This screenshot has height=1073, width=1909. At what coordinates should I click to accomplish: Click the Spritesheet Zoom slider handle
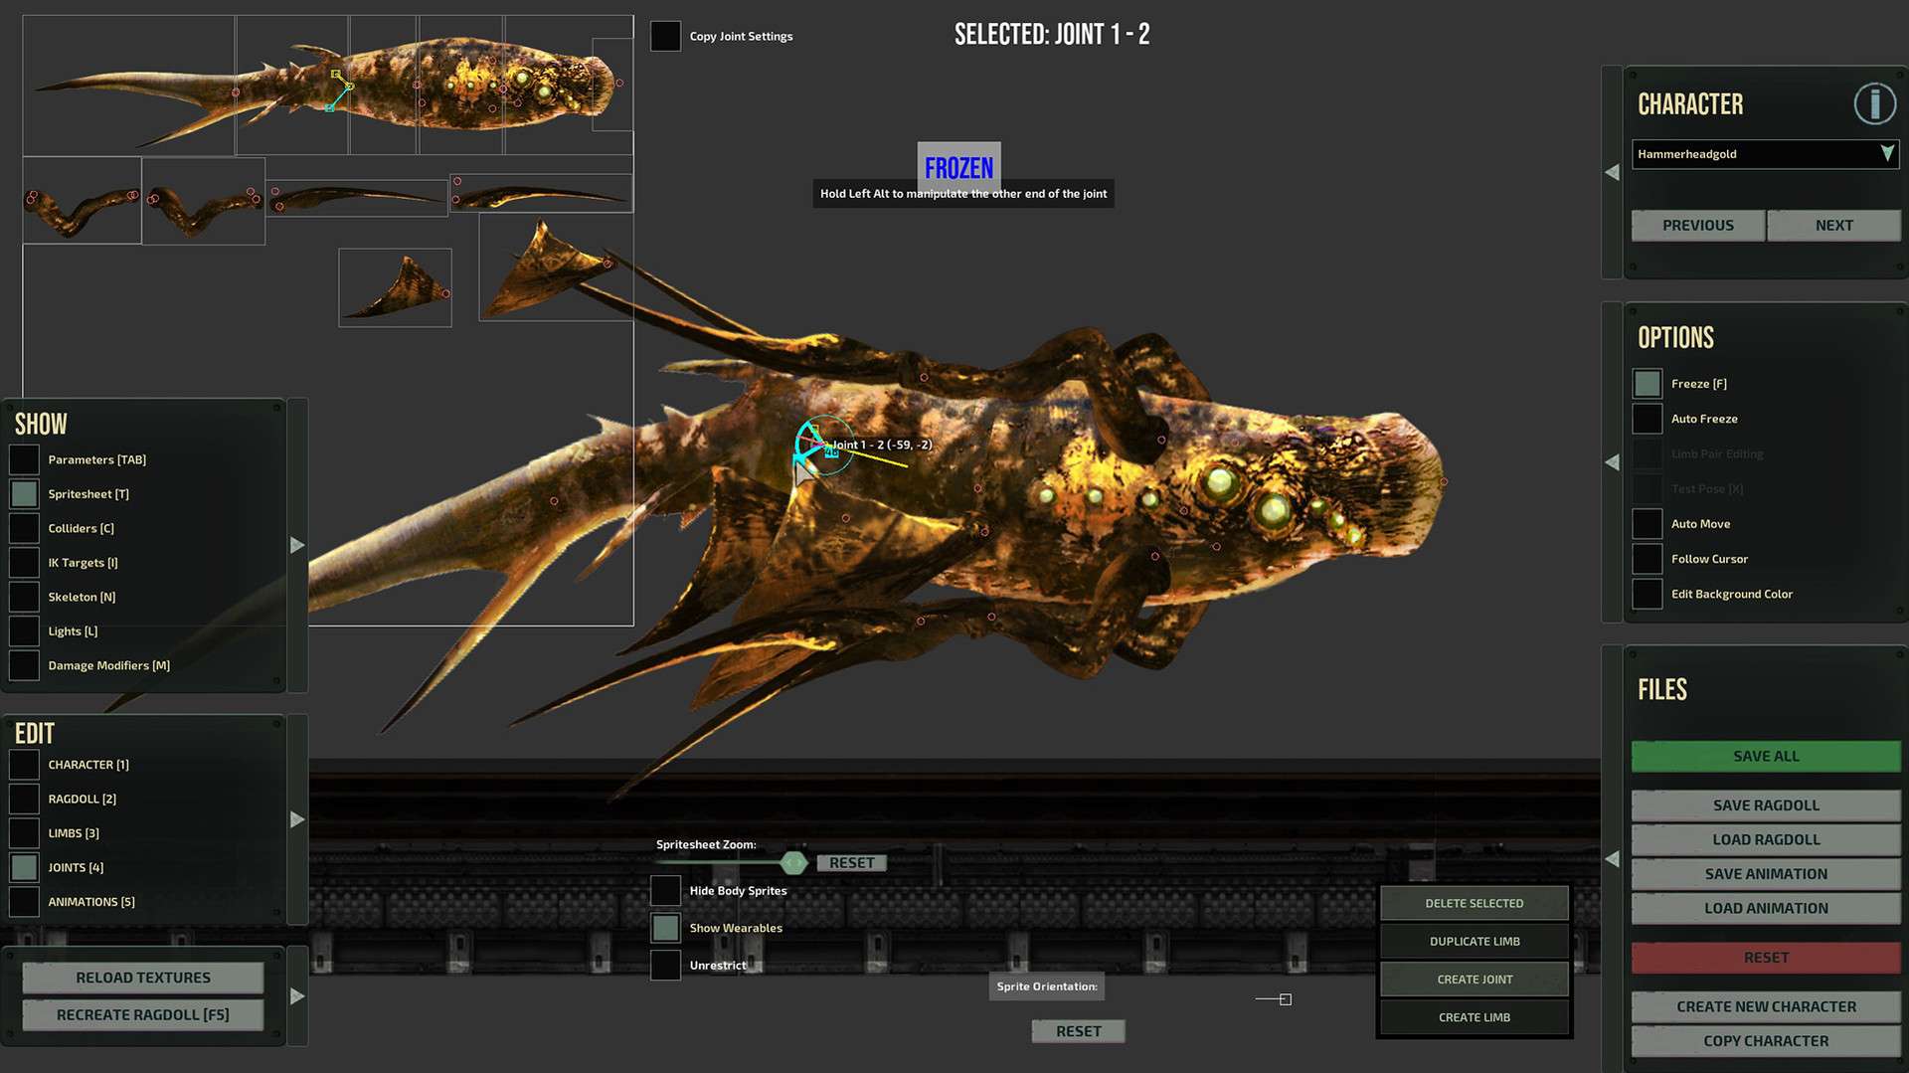793,862
